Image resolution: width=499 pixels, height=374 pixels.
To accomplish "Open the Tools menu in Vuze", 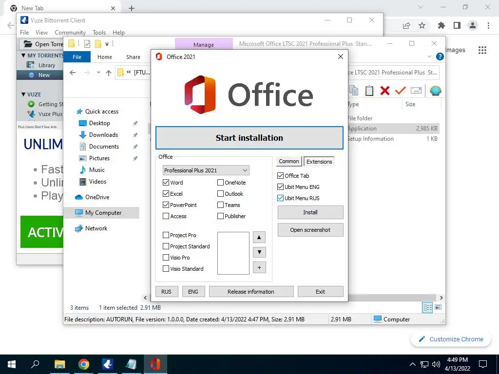I will click(99, 33).
